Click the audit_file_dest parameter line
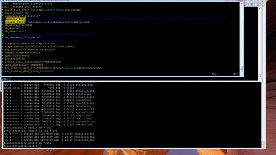This screenshot has width=276, height=155. (41, 10)
